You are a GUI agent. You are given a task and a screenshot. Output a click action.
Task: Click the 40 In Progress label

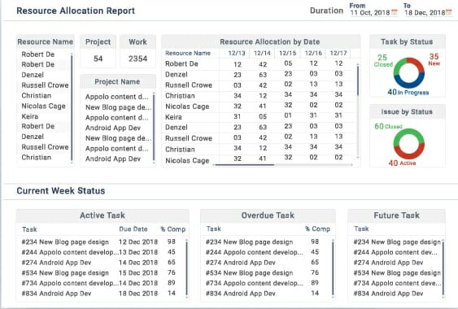[x=408, y=92]
